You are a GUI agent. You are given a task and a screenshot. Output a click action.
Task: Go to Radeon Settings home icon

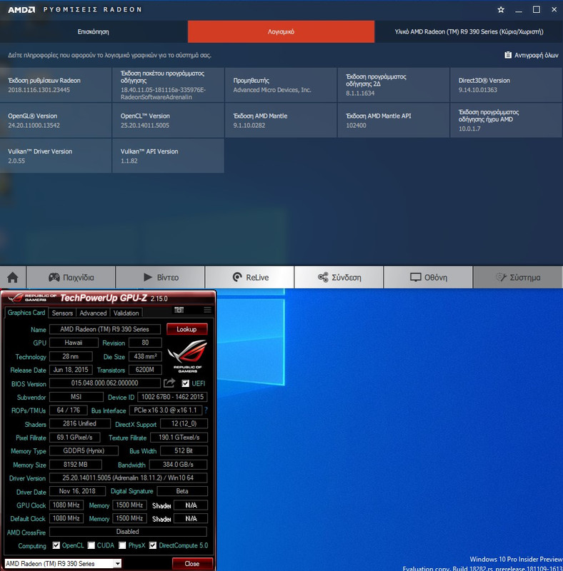point(13,278)
